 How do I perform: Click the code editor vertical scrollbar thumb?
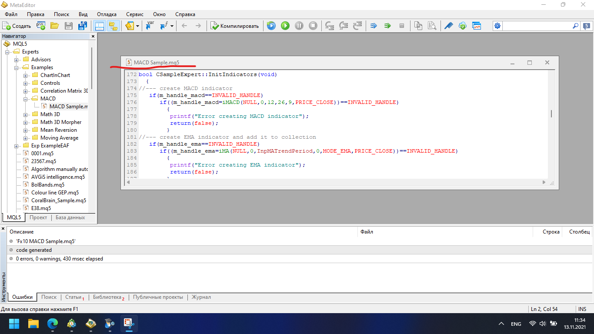tap(551, 114)
